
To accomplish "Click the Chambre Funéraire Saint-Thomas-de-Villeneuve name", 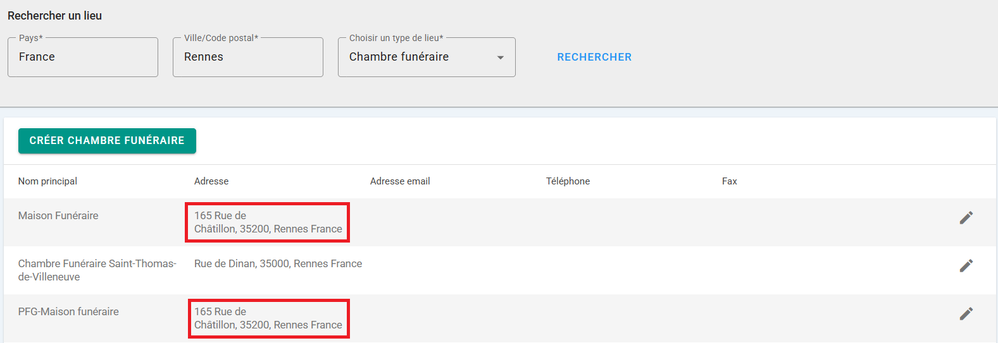I will click(97, 270).
